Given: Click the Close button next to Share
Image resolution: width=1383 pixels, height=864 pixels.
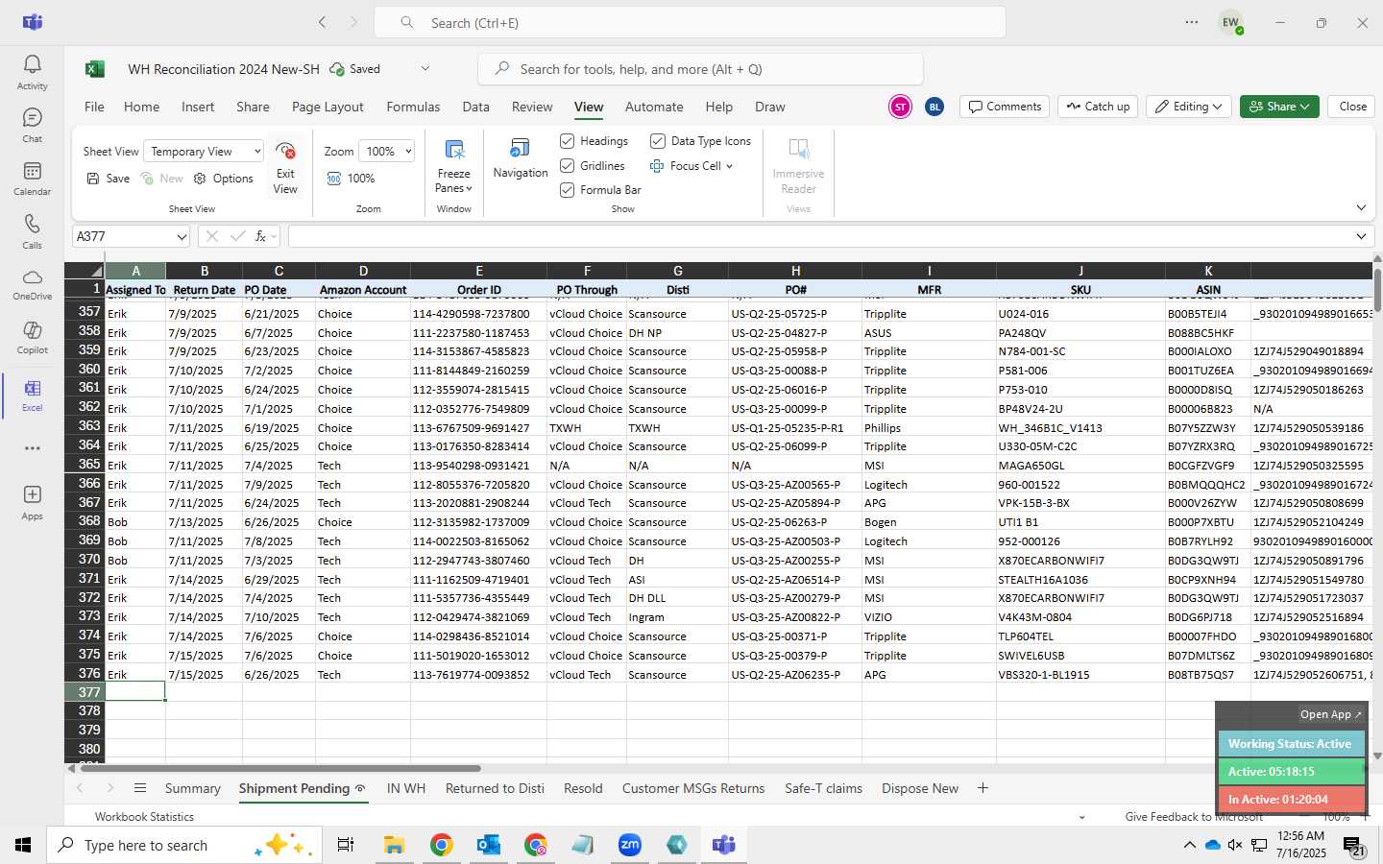Looking at the screenshot, I should (x=1352, y=107).
